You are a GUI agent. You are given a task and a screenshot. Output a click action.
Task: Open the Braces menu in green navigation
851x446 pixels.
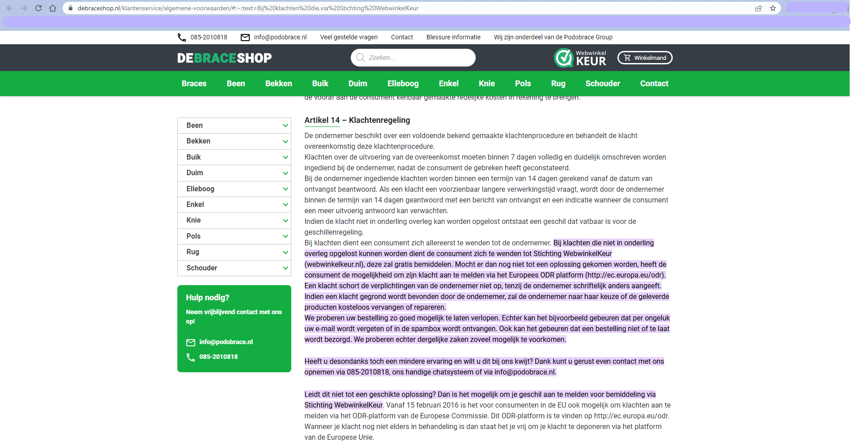pyautogui.click(x=194, y=84)
